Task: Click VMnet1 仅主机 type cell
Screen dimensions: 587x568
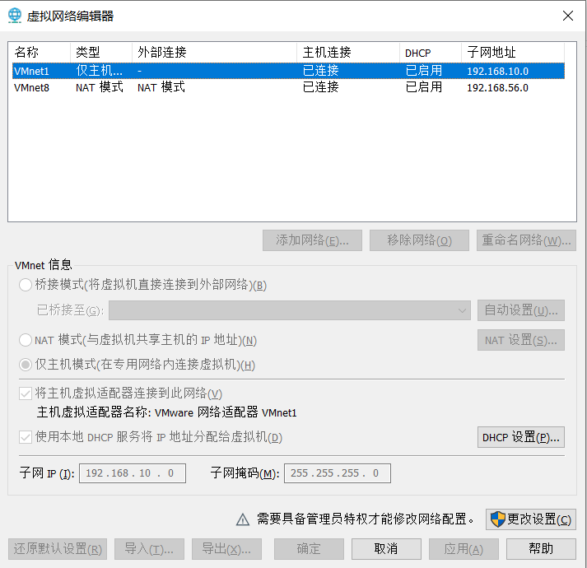Action: pos(100,71)
